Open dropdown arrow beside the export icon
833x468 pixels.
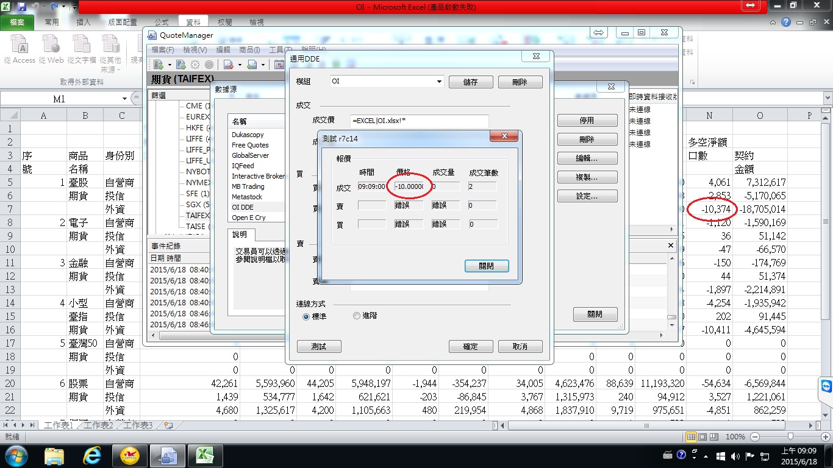(x=239, y=65)
